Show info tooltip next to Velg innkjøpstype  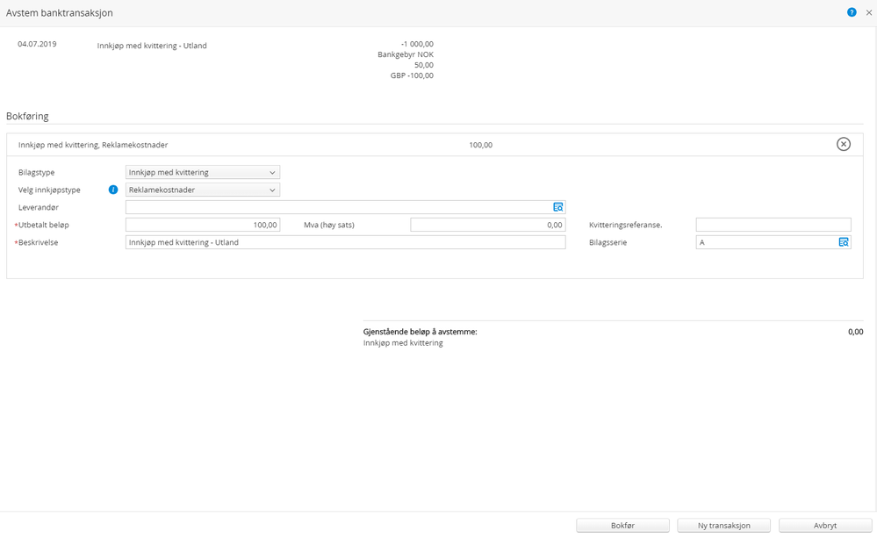coord(113,190)
